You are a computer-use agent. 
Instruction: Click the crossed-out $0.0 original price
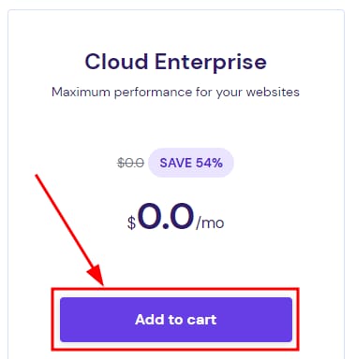[x=130, y=163]
